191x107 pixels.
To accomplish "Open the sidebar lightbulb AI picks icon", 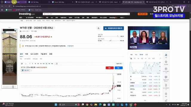I will click(x=166, y=85).
